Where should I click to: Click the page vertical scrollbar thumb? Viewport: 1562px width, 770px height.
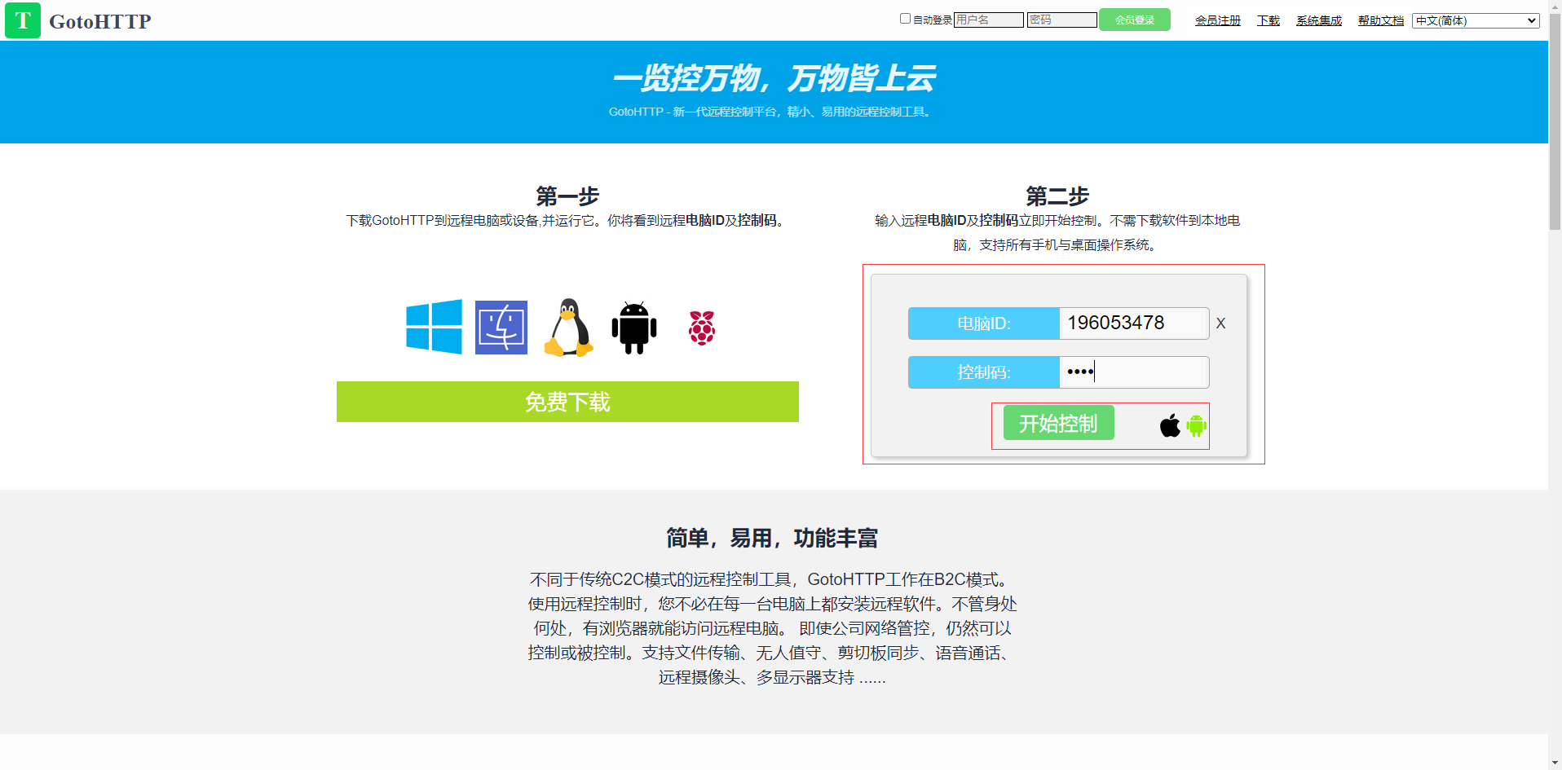coord(1555,122)
